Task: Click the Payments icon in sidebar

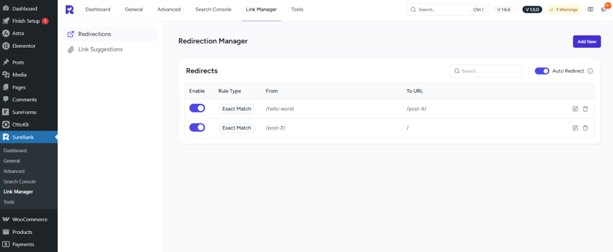Action: tap(6, 245)
